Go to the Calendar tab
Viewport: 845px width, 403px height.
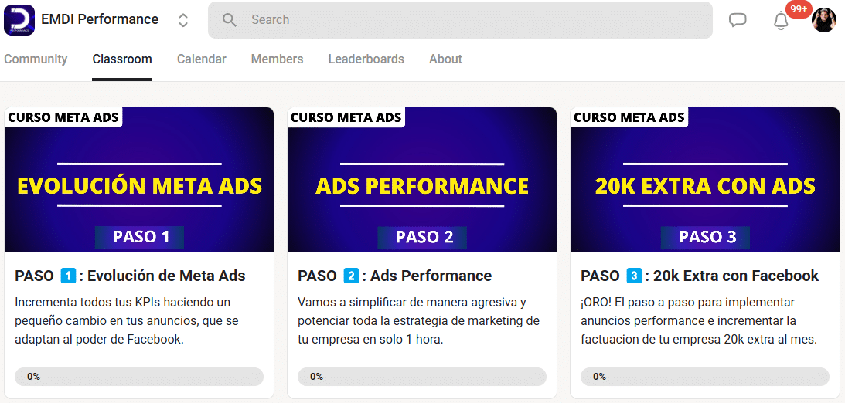tap(201, 59)
